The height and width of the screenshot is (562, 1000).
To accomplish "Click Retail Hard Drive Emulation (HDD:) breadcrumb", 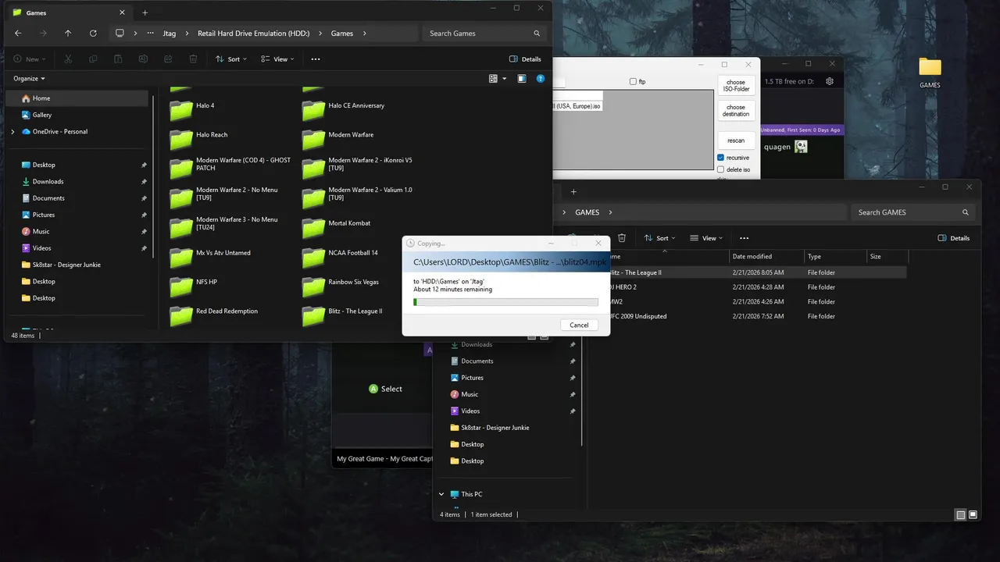I will [253, 34].
